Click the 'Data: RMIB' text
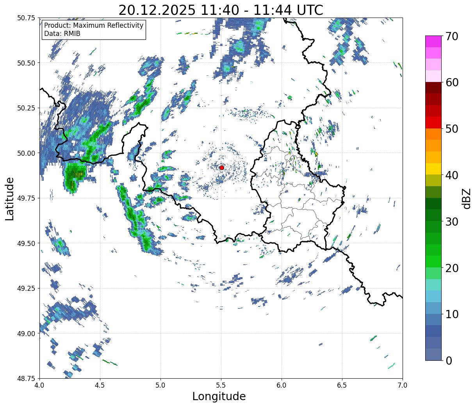Viewport: 476px width, 406px height. (62, 34)
